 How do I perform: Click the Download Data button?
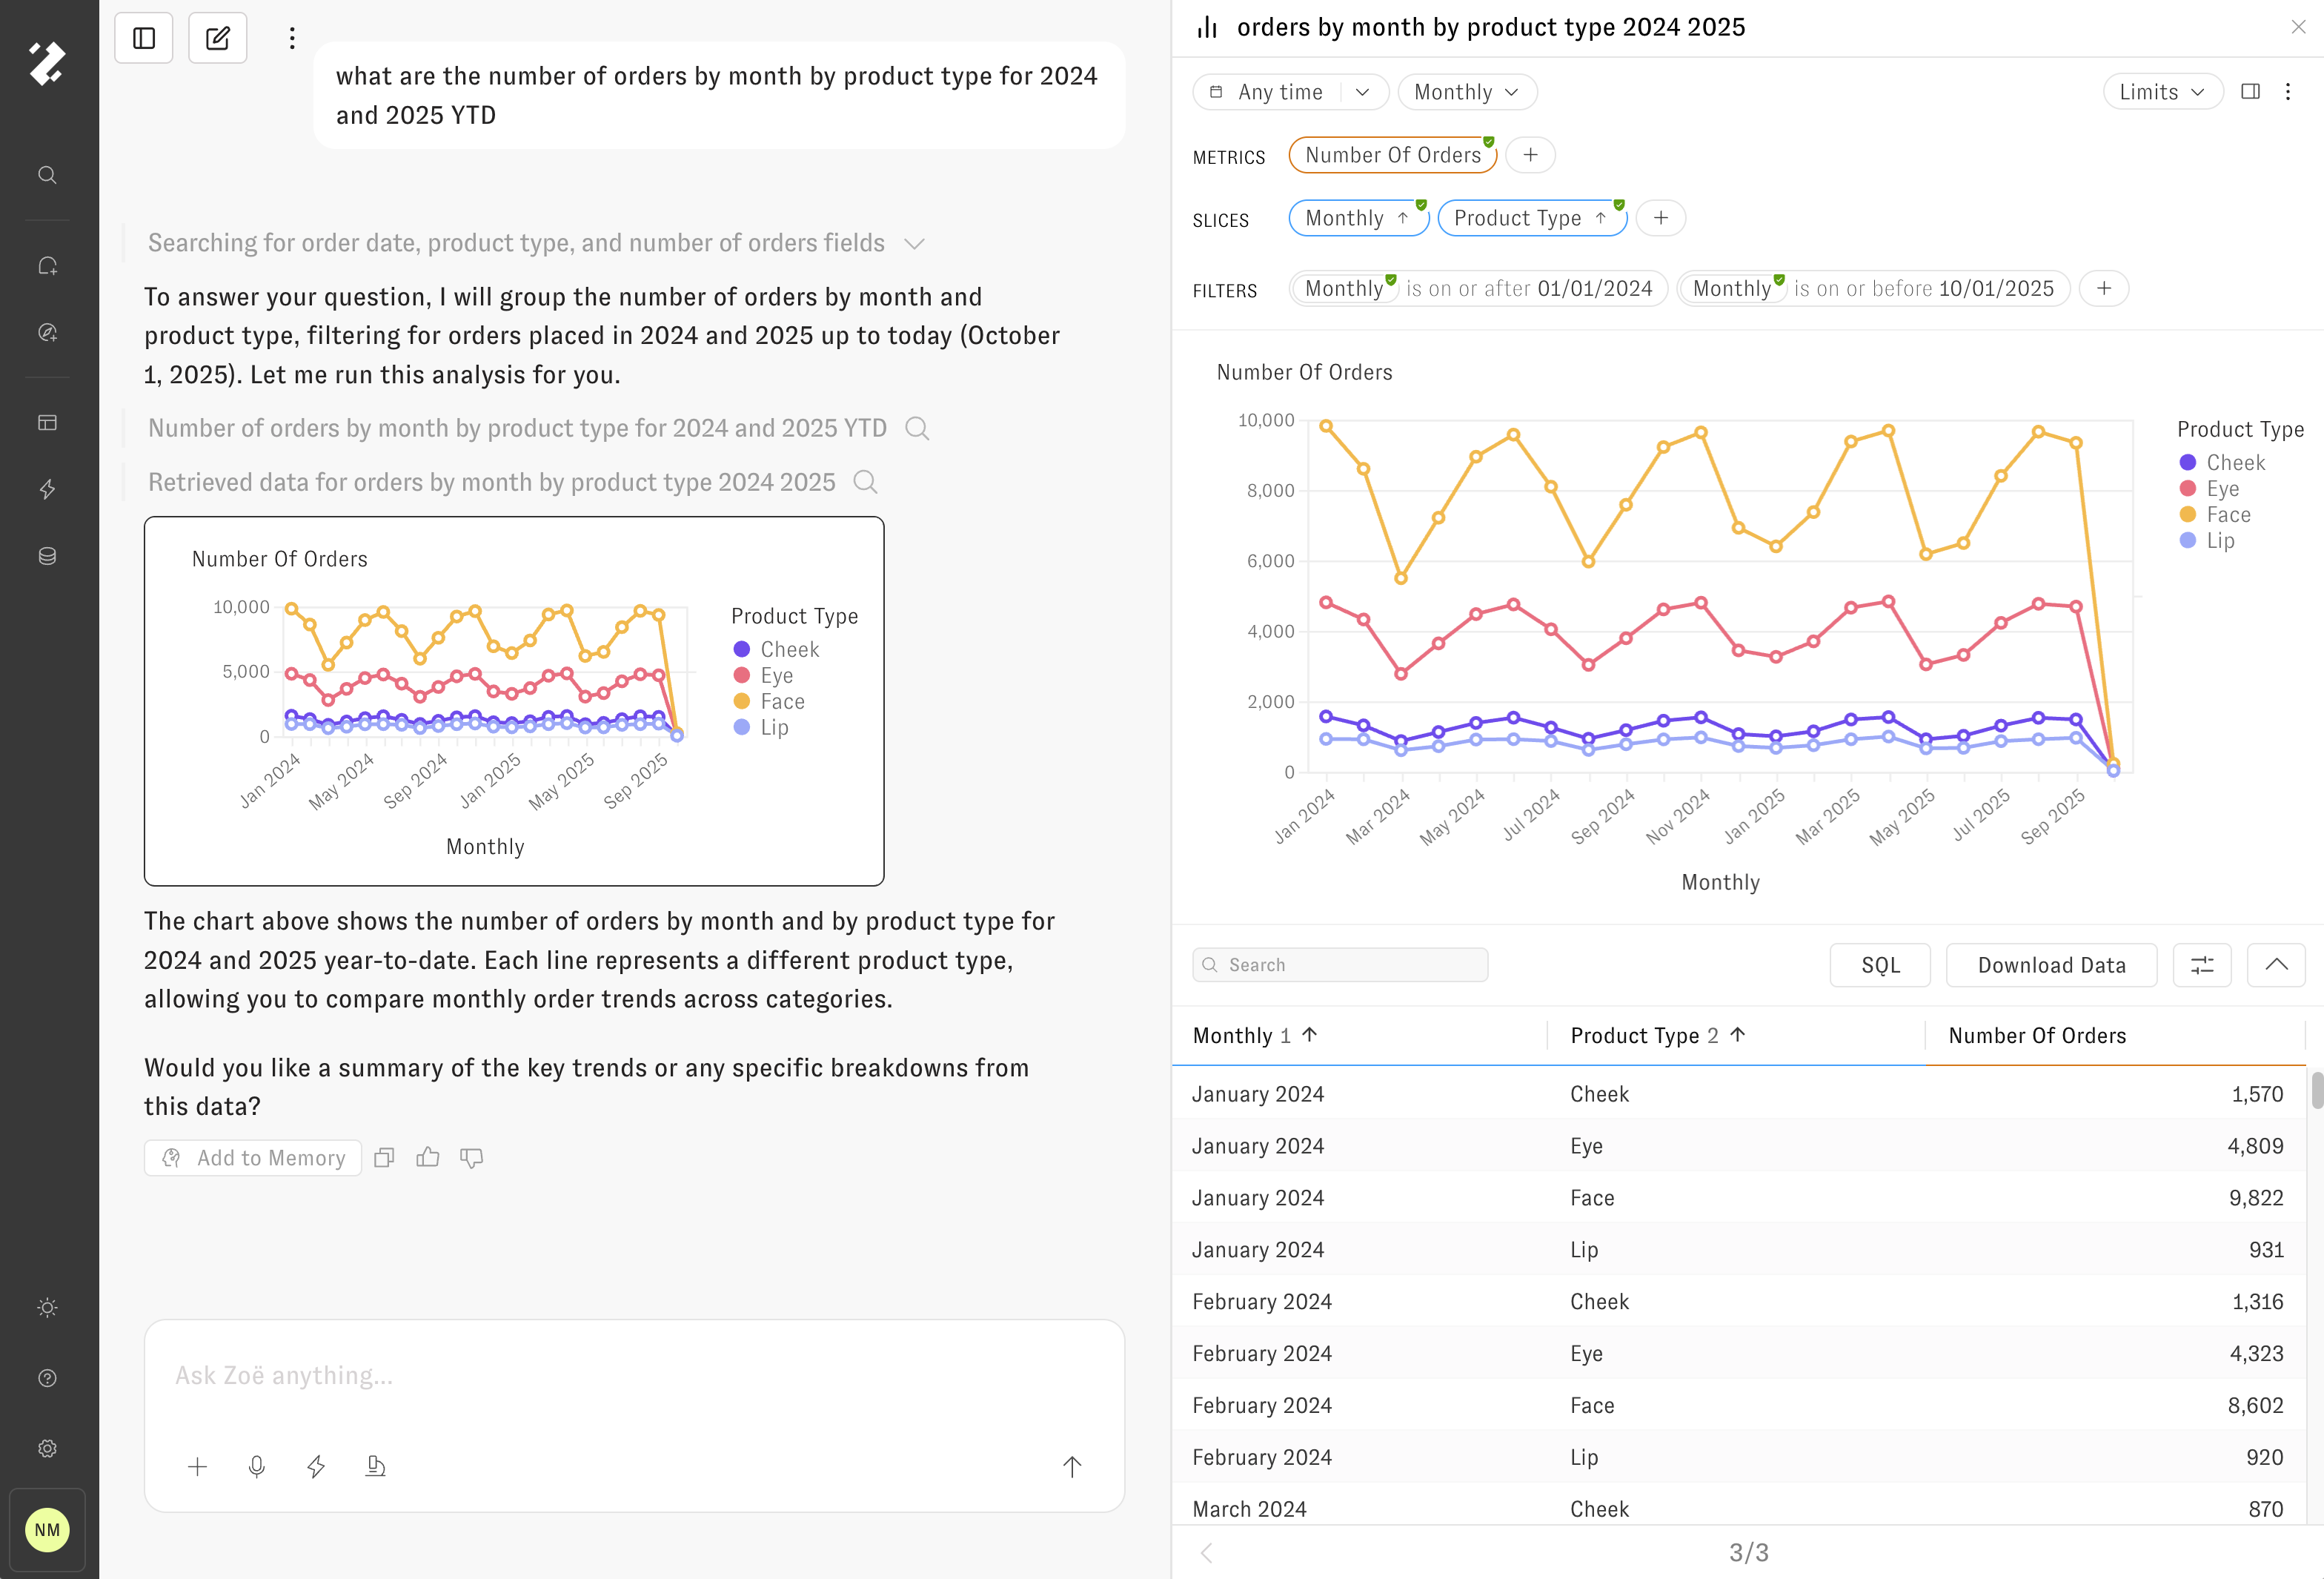click(2051, 964)
